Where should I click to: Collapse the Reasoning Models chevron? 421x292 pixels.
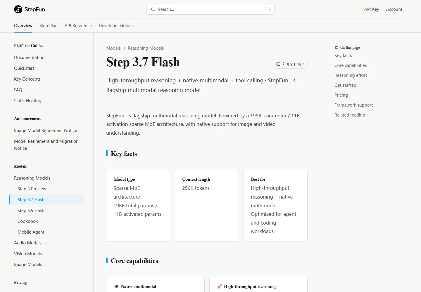tap(55, 178)
